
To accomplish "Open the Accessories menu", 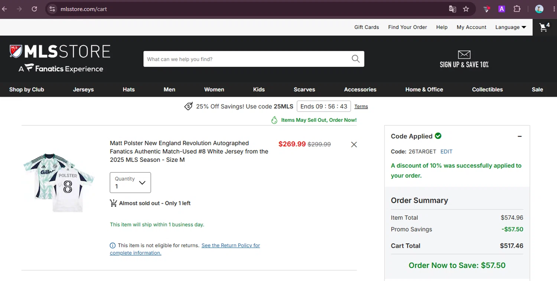I will point(360,89).
